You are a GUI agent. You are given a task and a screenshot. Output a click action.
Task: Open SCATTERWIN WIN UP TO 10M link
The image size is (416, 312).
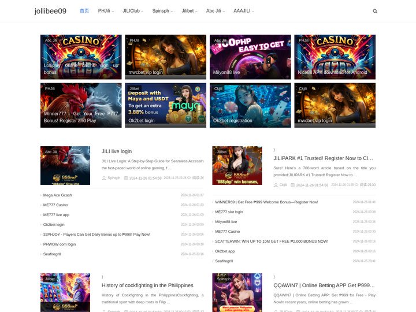tap(272, 241)
